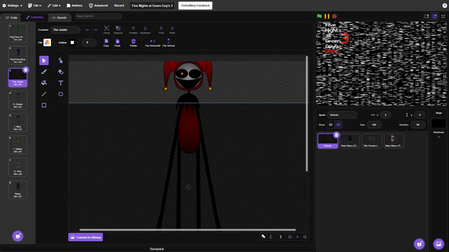Click Flip Vertical

(x=169, y=42)
